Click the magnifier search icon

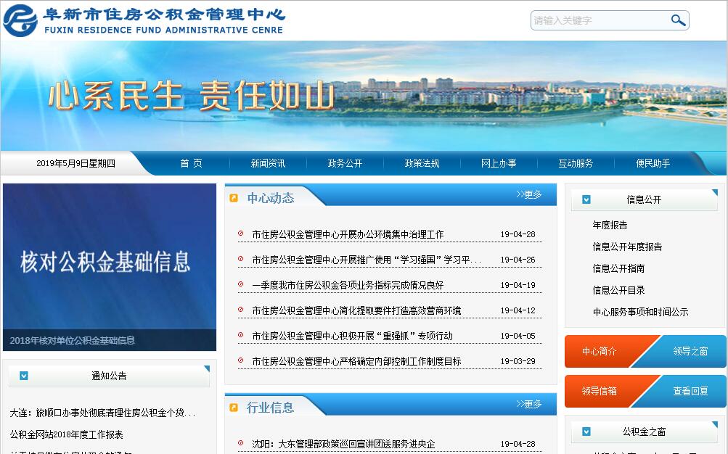(678, 20)
